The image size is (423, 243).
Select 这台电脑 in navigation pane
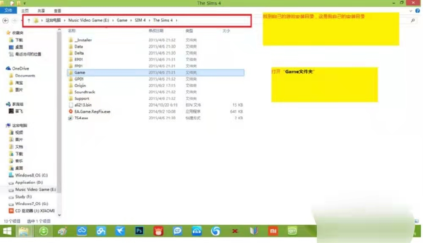(x=17, y=125)
